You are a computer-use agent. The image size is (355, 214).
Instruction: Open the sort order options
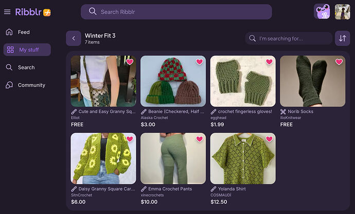click(342, 38)
